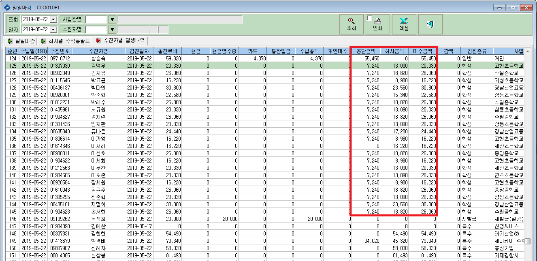Click the 인쇄 printer button
This screenshot has height=261, width=537.
[x=377, y=24]
